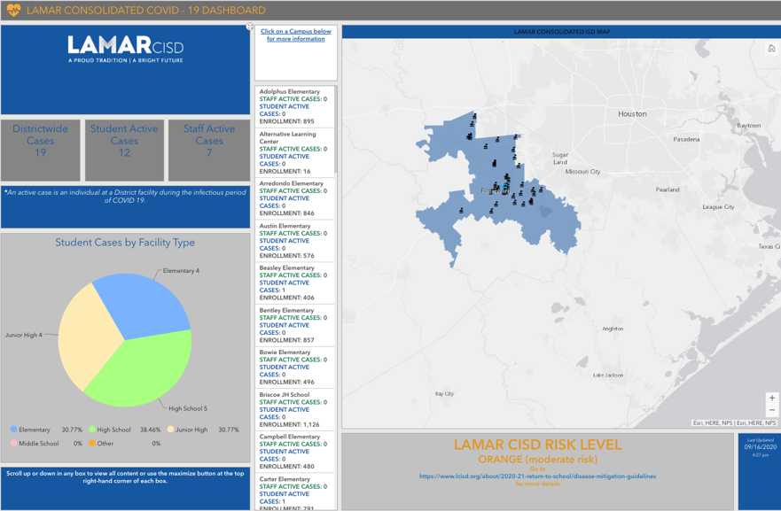
Task: Click the Sugar Land map label
Action: (560, 159)
